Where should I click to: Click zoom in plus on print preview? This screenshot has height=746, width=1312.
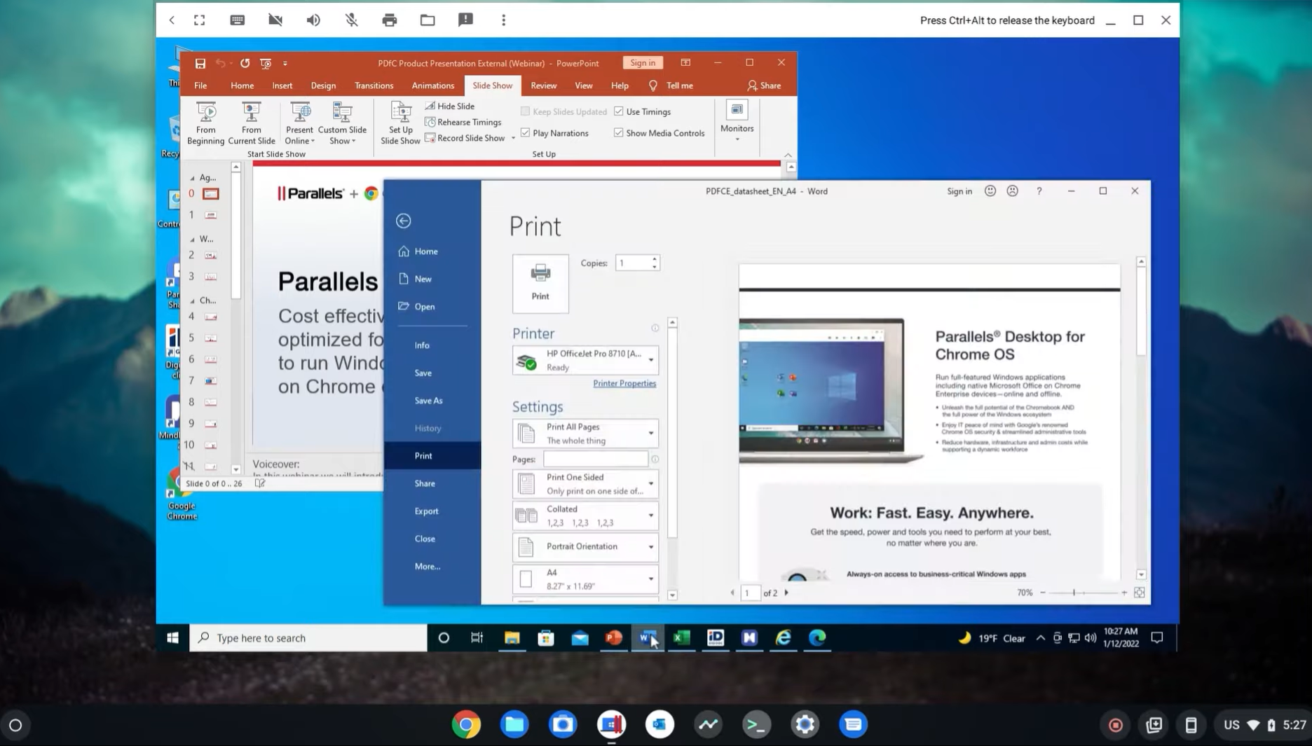click(x=1124, y=593)
